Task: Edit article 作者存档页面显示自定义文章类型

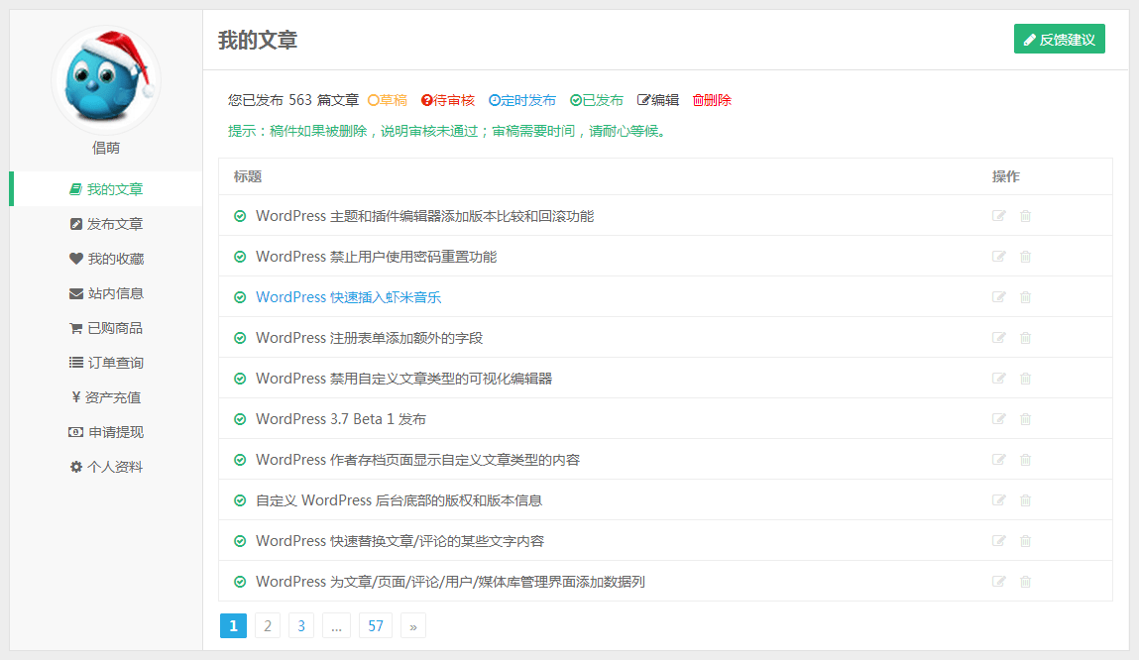Action: click(x=999, y=460)
